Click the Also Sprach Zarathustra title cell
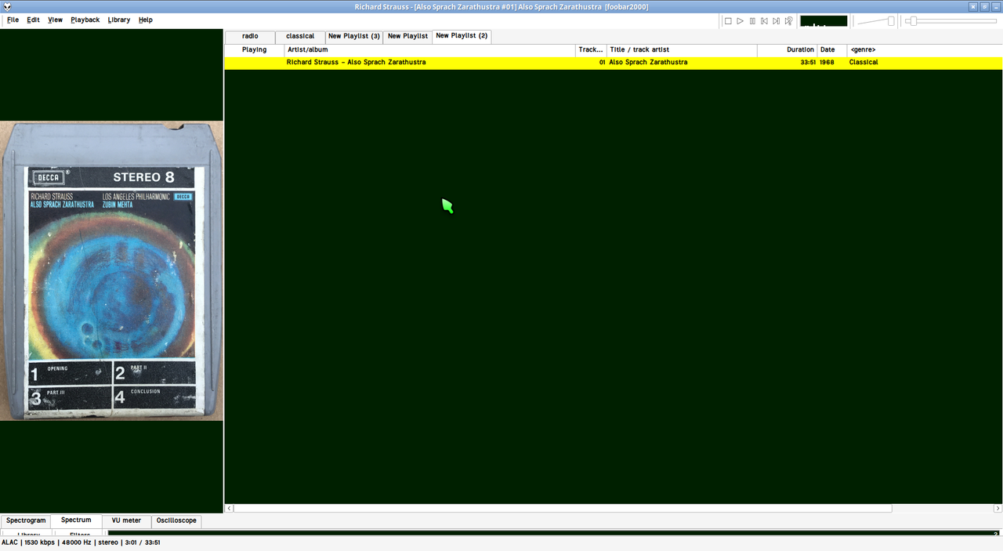 [x=648, y=63]
